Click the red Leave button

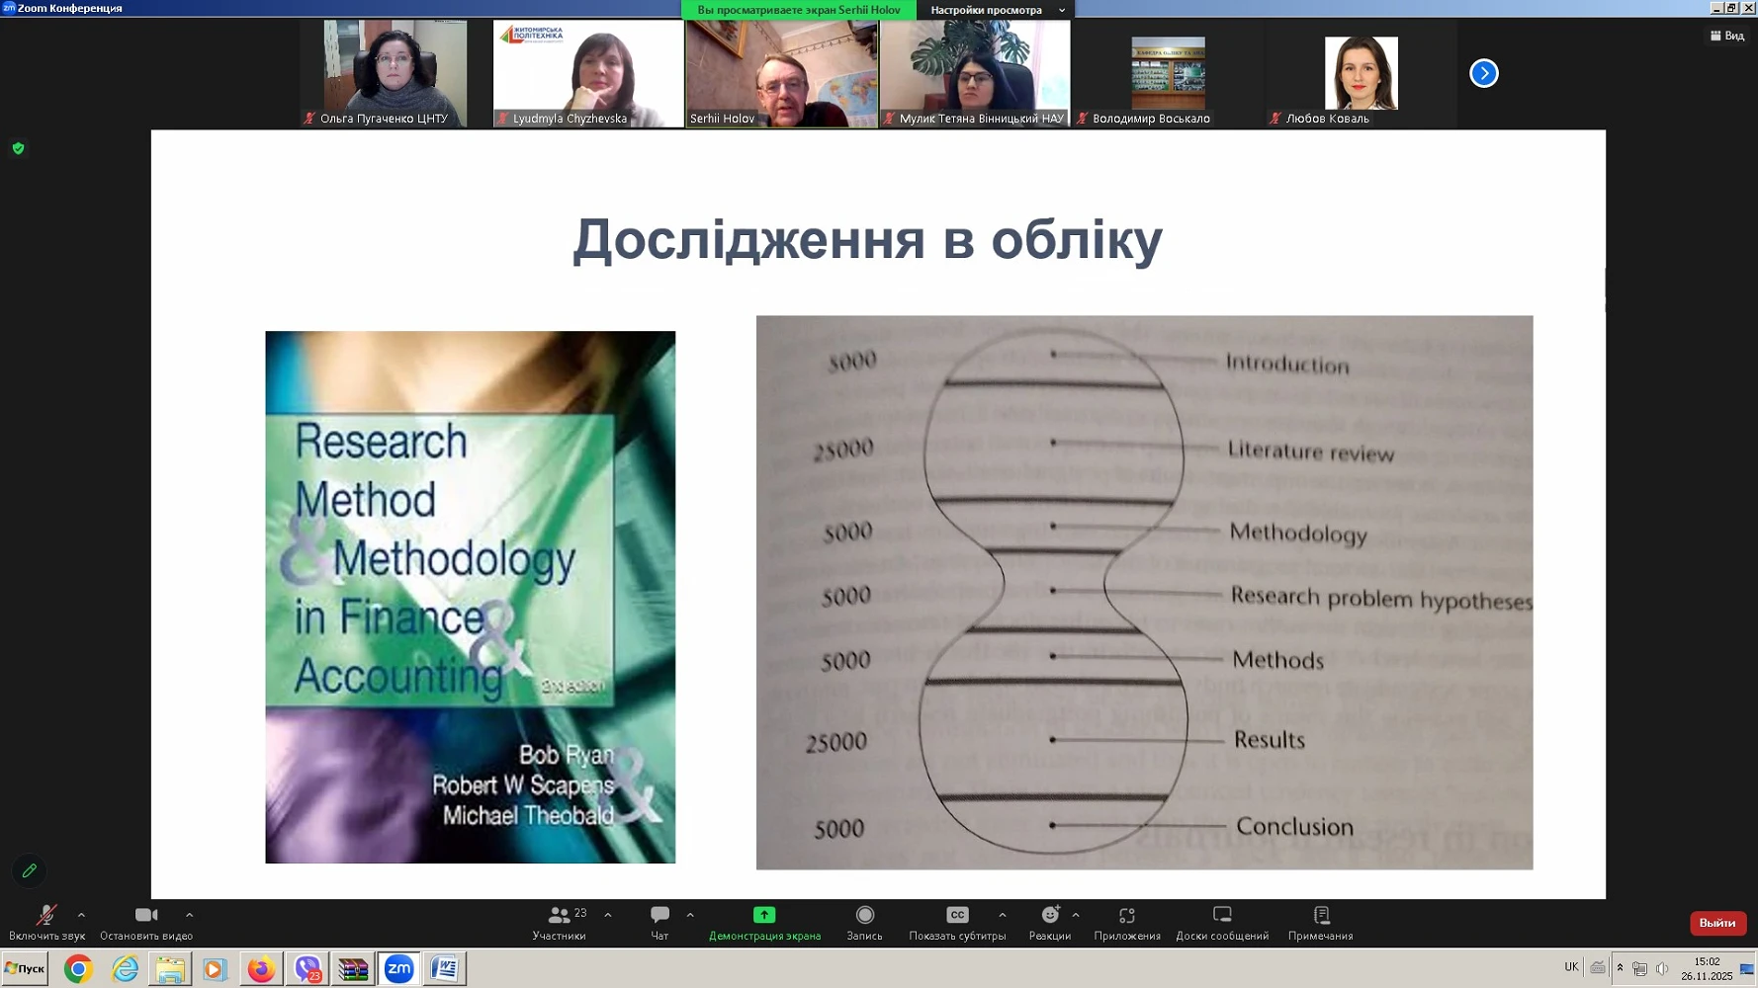1717,923
